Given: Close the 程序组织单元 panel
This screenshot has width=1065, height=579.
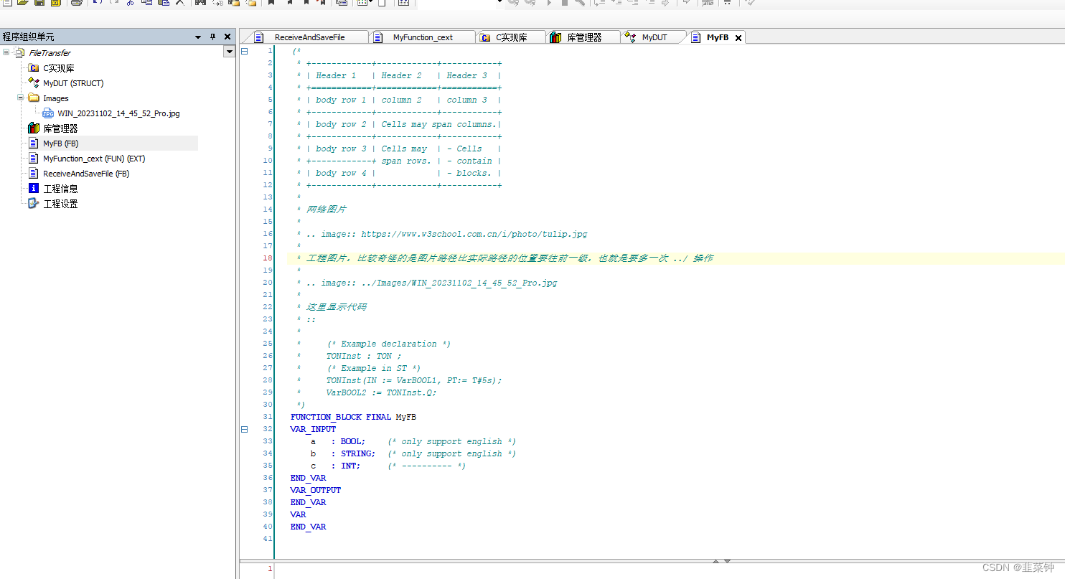Looking at the screenshot, I should coord(227,37).
